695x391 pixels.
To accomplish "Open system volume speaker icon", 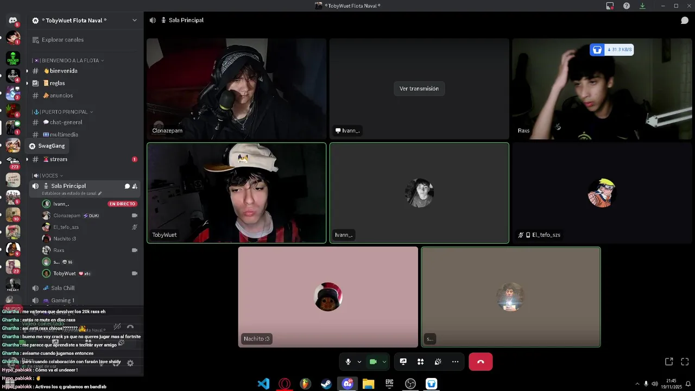I will pos(655,384).
